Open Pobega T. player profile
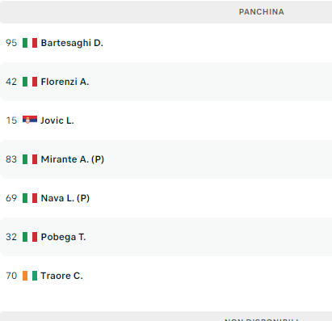Viewport: 332px width, 321px height. pos(63,237)
